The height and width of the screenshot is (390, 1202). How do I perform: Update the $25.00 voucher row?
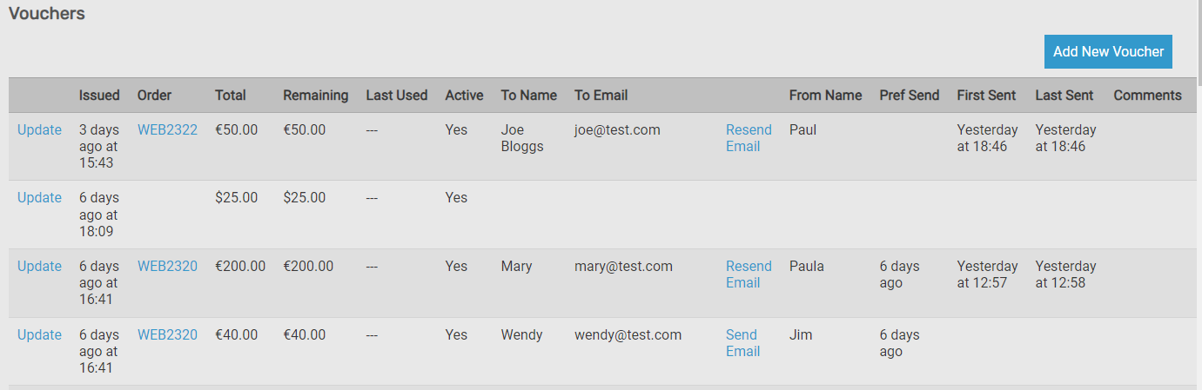click(x=39, y=197)
